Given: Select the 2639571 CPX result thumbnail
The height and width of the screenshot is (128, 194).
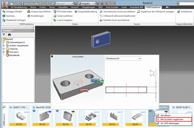Looking at the screenshot, I should click(x=19, y=116).
